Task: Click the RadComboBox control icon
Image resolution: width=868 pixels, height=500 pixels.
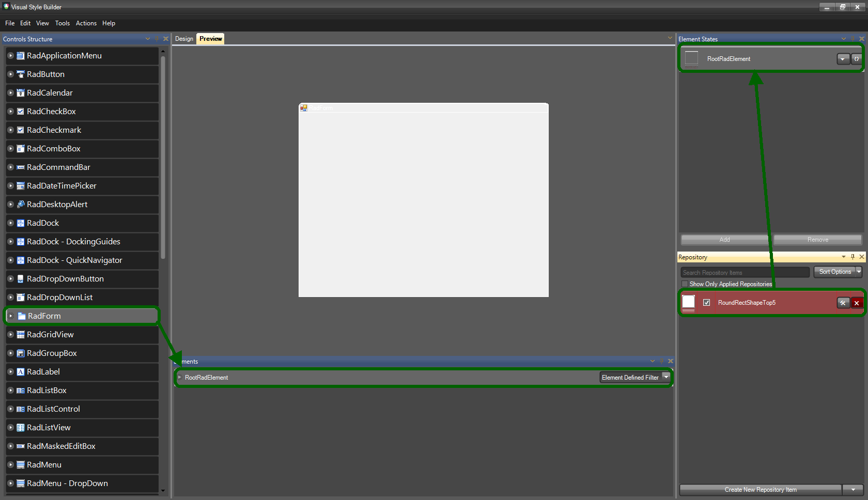Action: (x=21, y=149)
